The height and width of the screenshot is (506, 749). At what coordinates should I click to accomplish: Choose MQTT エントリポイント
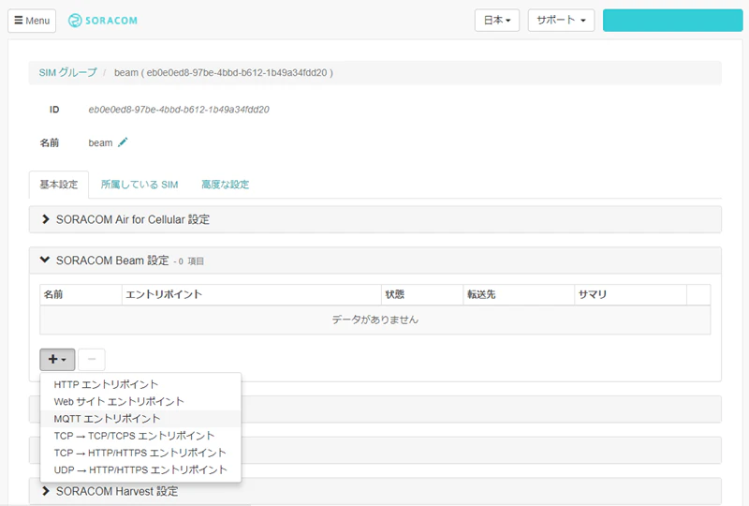point(141,419)
